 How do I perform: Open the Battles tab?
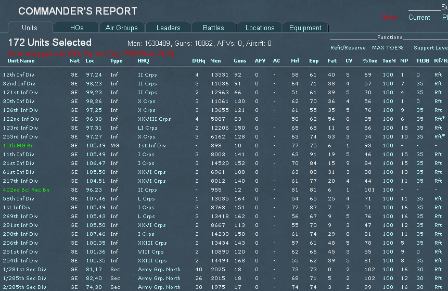click(213, 28)
